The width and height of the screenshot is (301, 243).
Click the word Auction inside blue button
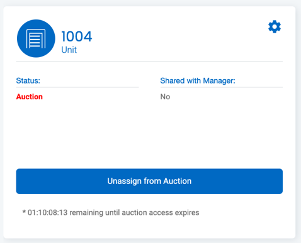(x=178, y=181)
